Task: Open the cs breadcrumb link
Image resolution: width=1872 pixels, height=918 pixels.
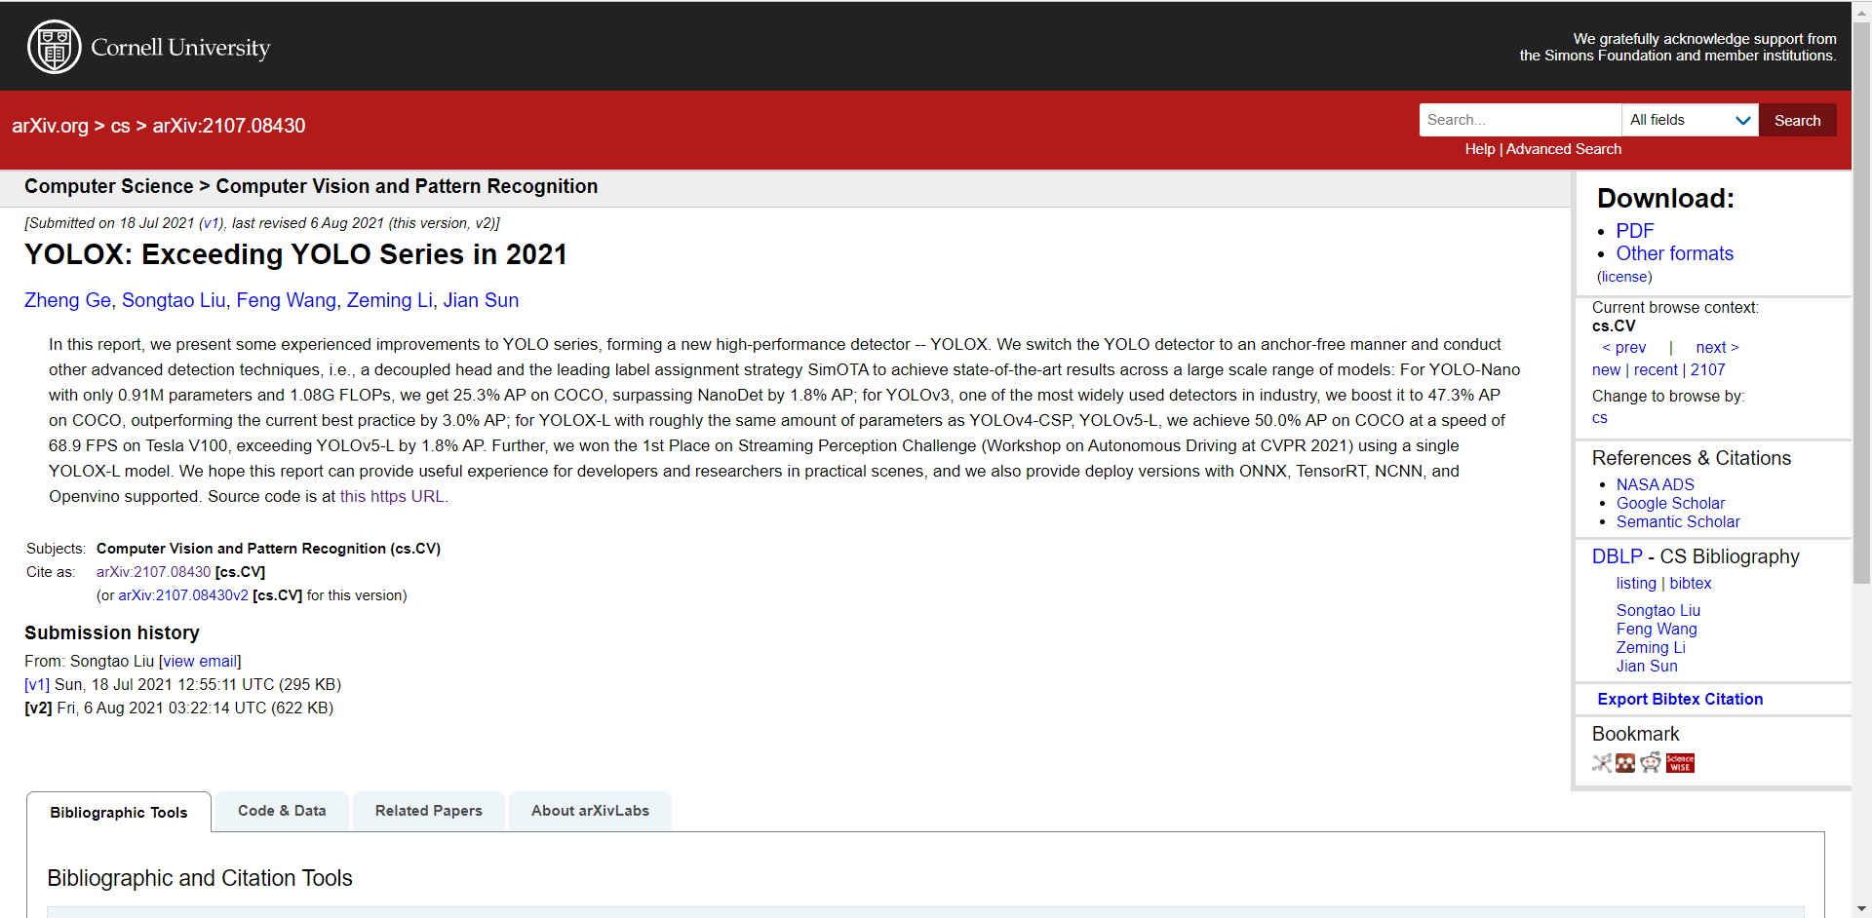Action: pos(120,126)
